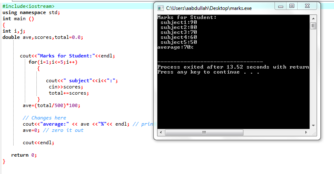Maximize the marks.exe console window
The height and width of the screenshot is (174, 334).
point(292,6)
